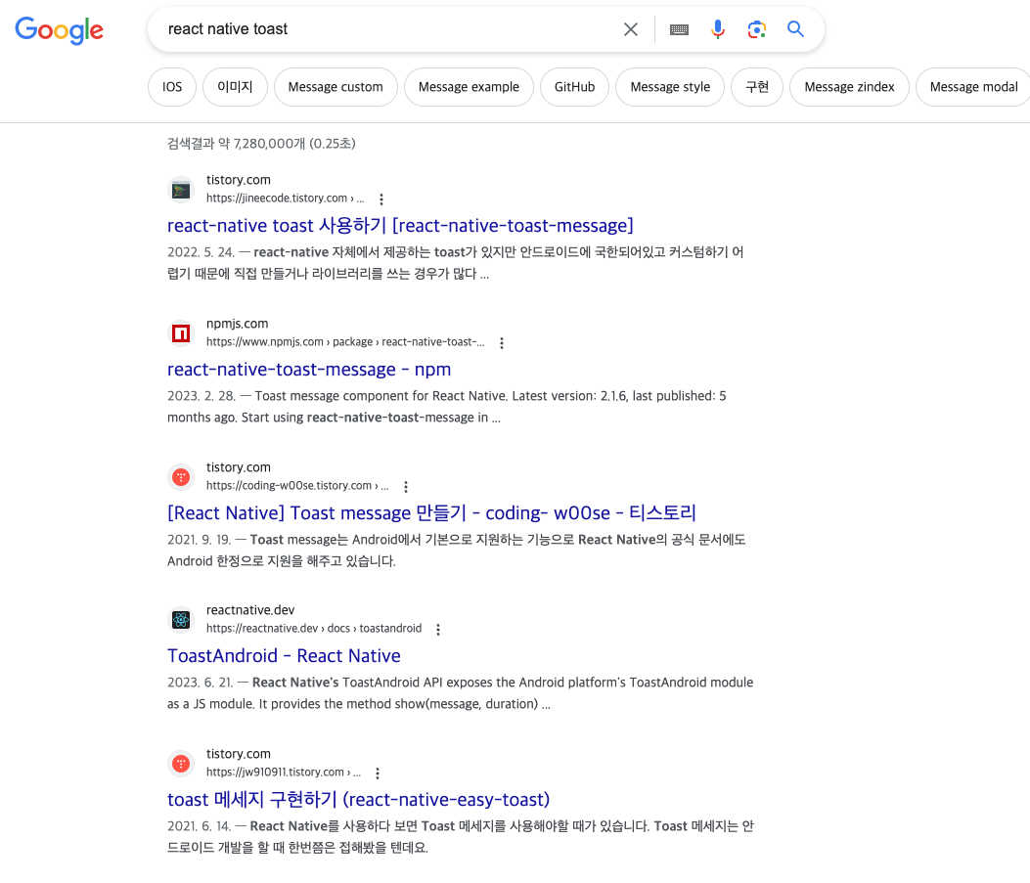Screen dimensions: 1030x883
Task: Open ToastAndroid - React Native link
Action: pos(284,656)
